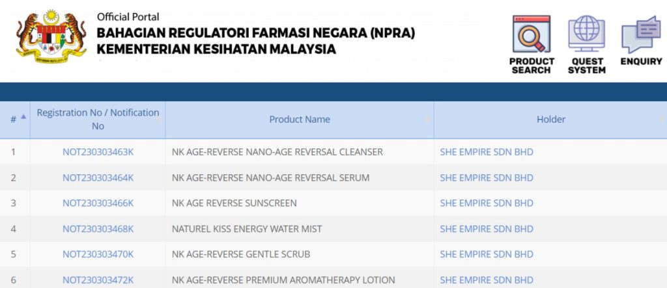Select NK AGE REVERSE SUNSCREEN product row

[234, 203]
